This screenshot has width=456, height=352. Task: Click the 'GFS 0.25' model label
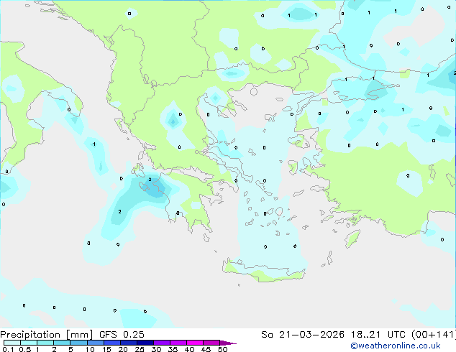pyautogui.click(x=122, y=335)
